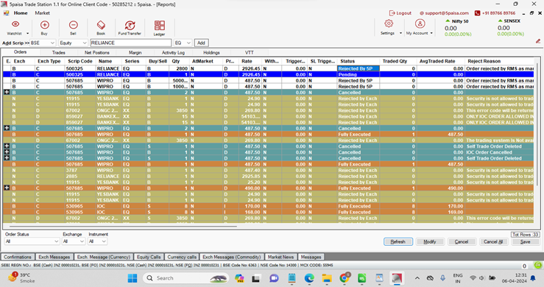This screenshot has width=544, height=287.
Task: Open the Windows Start button
Action: [x=133, y=278]
